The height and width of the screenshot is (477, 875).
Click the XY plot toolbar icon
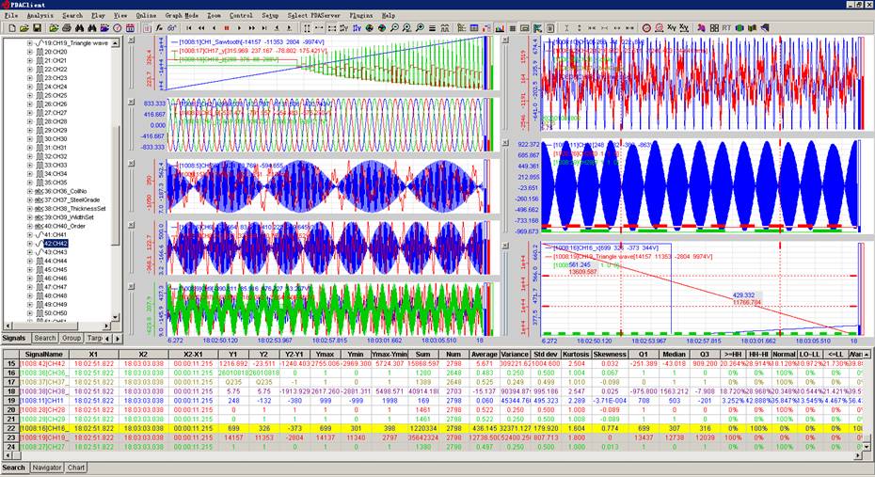[671, 28]
